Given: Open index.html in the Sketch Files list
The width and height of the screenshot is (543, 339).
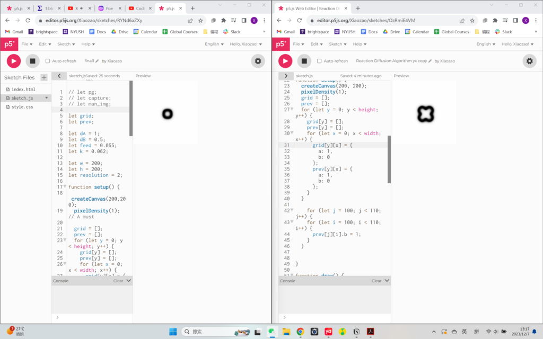Looking at the screenshot, I should coord(23,90).
